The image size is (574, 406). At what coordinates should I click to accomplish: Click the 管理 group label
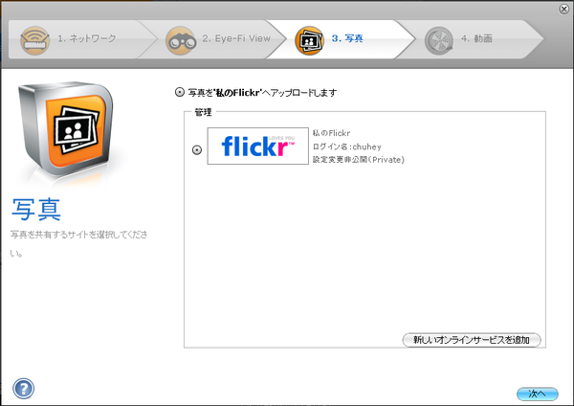click(x=203, y=112)
